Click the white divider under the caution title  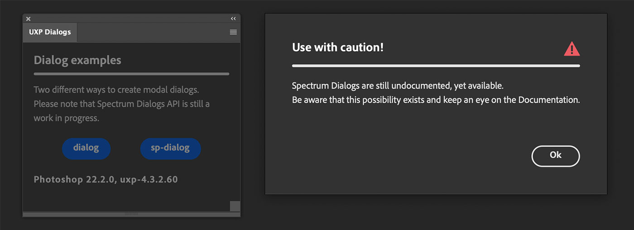coord(436,66)
